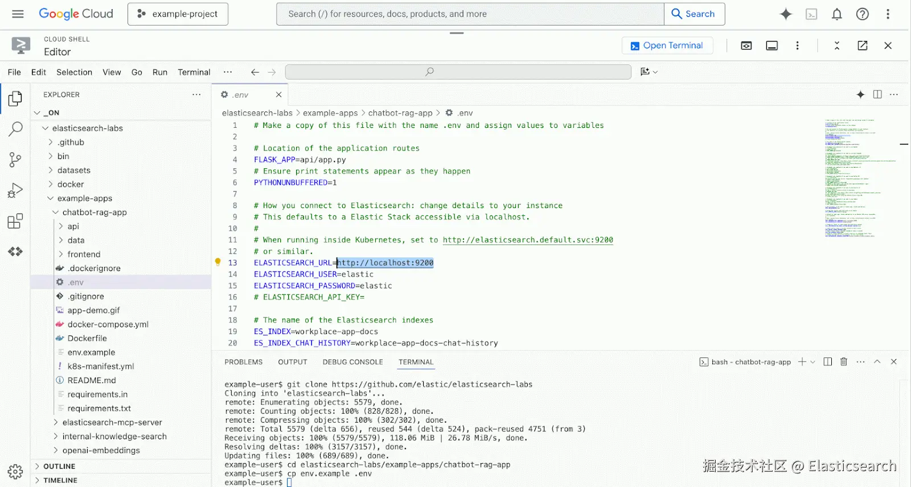Open the Selection menu
The image size is (911, 487).
(74, 72)
